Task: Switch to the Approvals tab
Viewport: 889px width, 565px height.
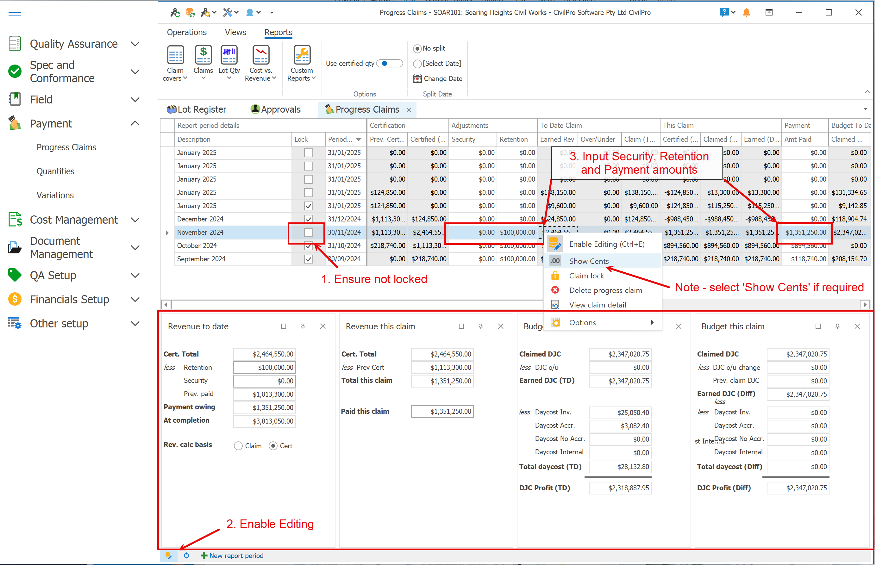Action: click(x=276, y=109)
